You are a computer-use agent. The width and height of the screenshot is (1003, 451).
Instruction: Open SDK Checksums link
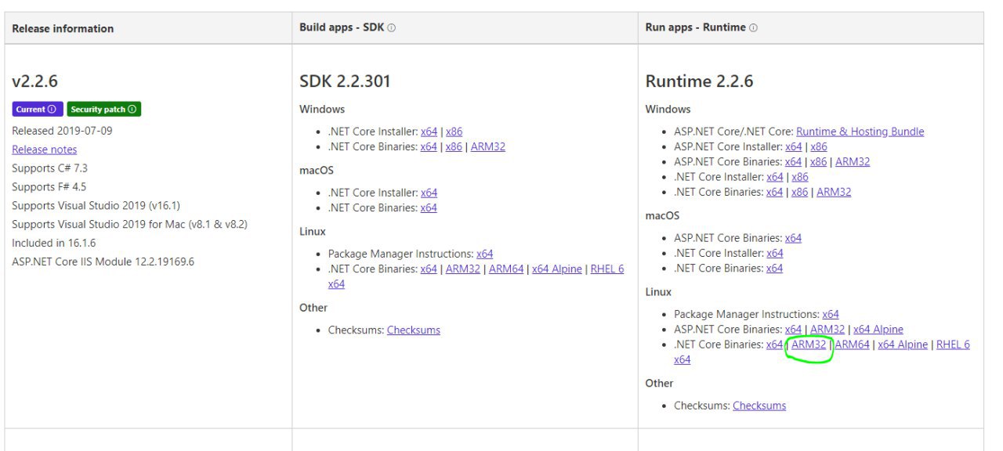point(414,330)
